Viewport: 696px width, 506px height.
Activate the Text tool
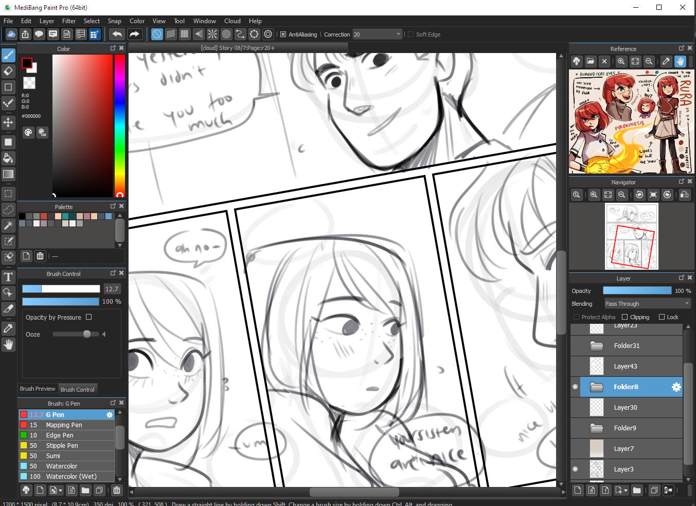pyautogui.click(x=8, y=277)
